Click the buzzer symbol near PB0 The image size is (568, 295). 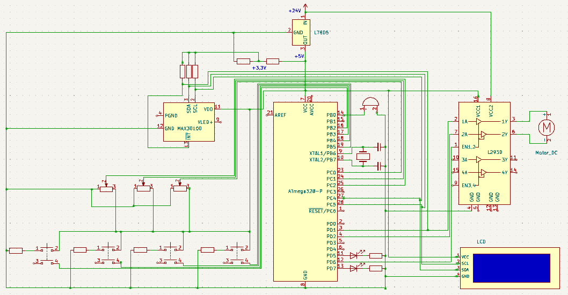pos(369,102)
